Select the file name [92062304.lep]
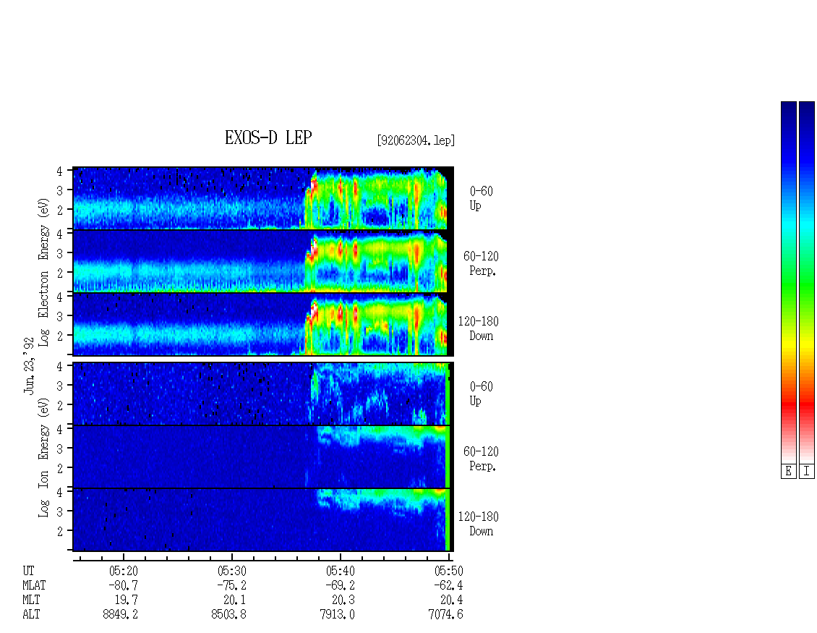Image resolution: width=817 pixels, height=633 pixels. [x=416, y=140]
